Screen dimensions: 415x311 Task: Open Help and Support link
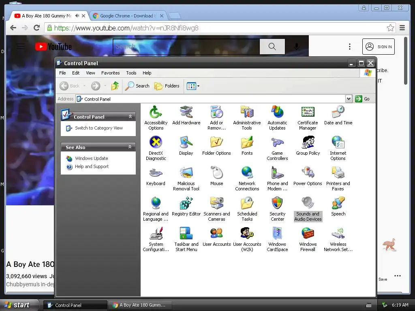click(x=92, y=166)
